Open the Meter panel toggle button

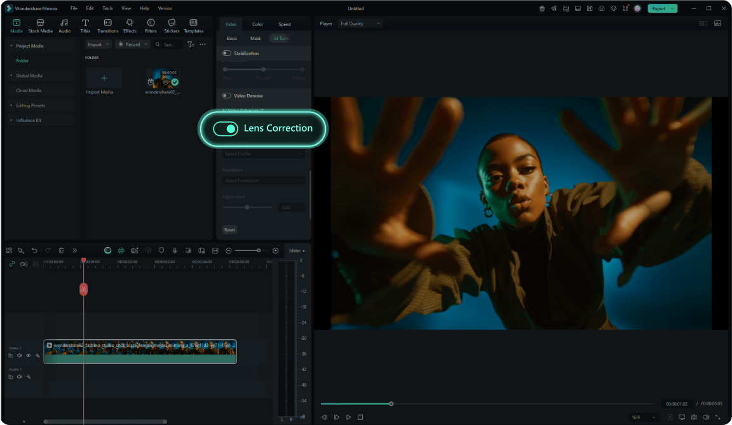click(296, 250)
